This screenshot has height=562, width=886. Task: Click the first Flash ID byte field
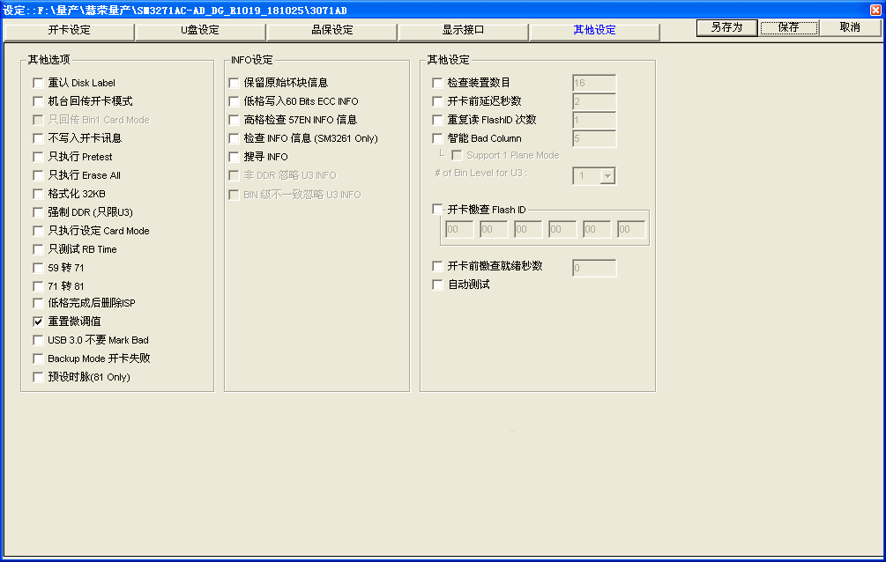458,230
